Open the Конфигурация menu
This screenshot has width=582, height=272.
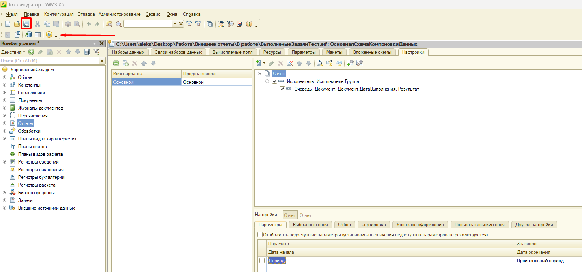[59, 14]
